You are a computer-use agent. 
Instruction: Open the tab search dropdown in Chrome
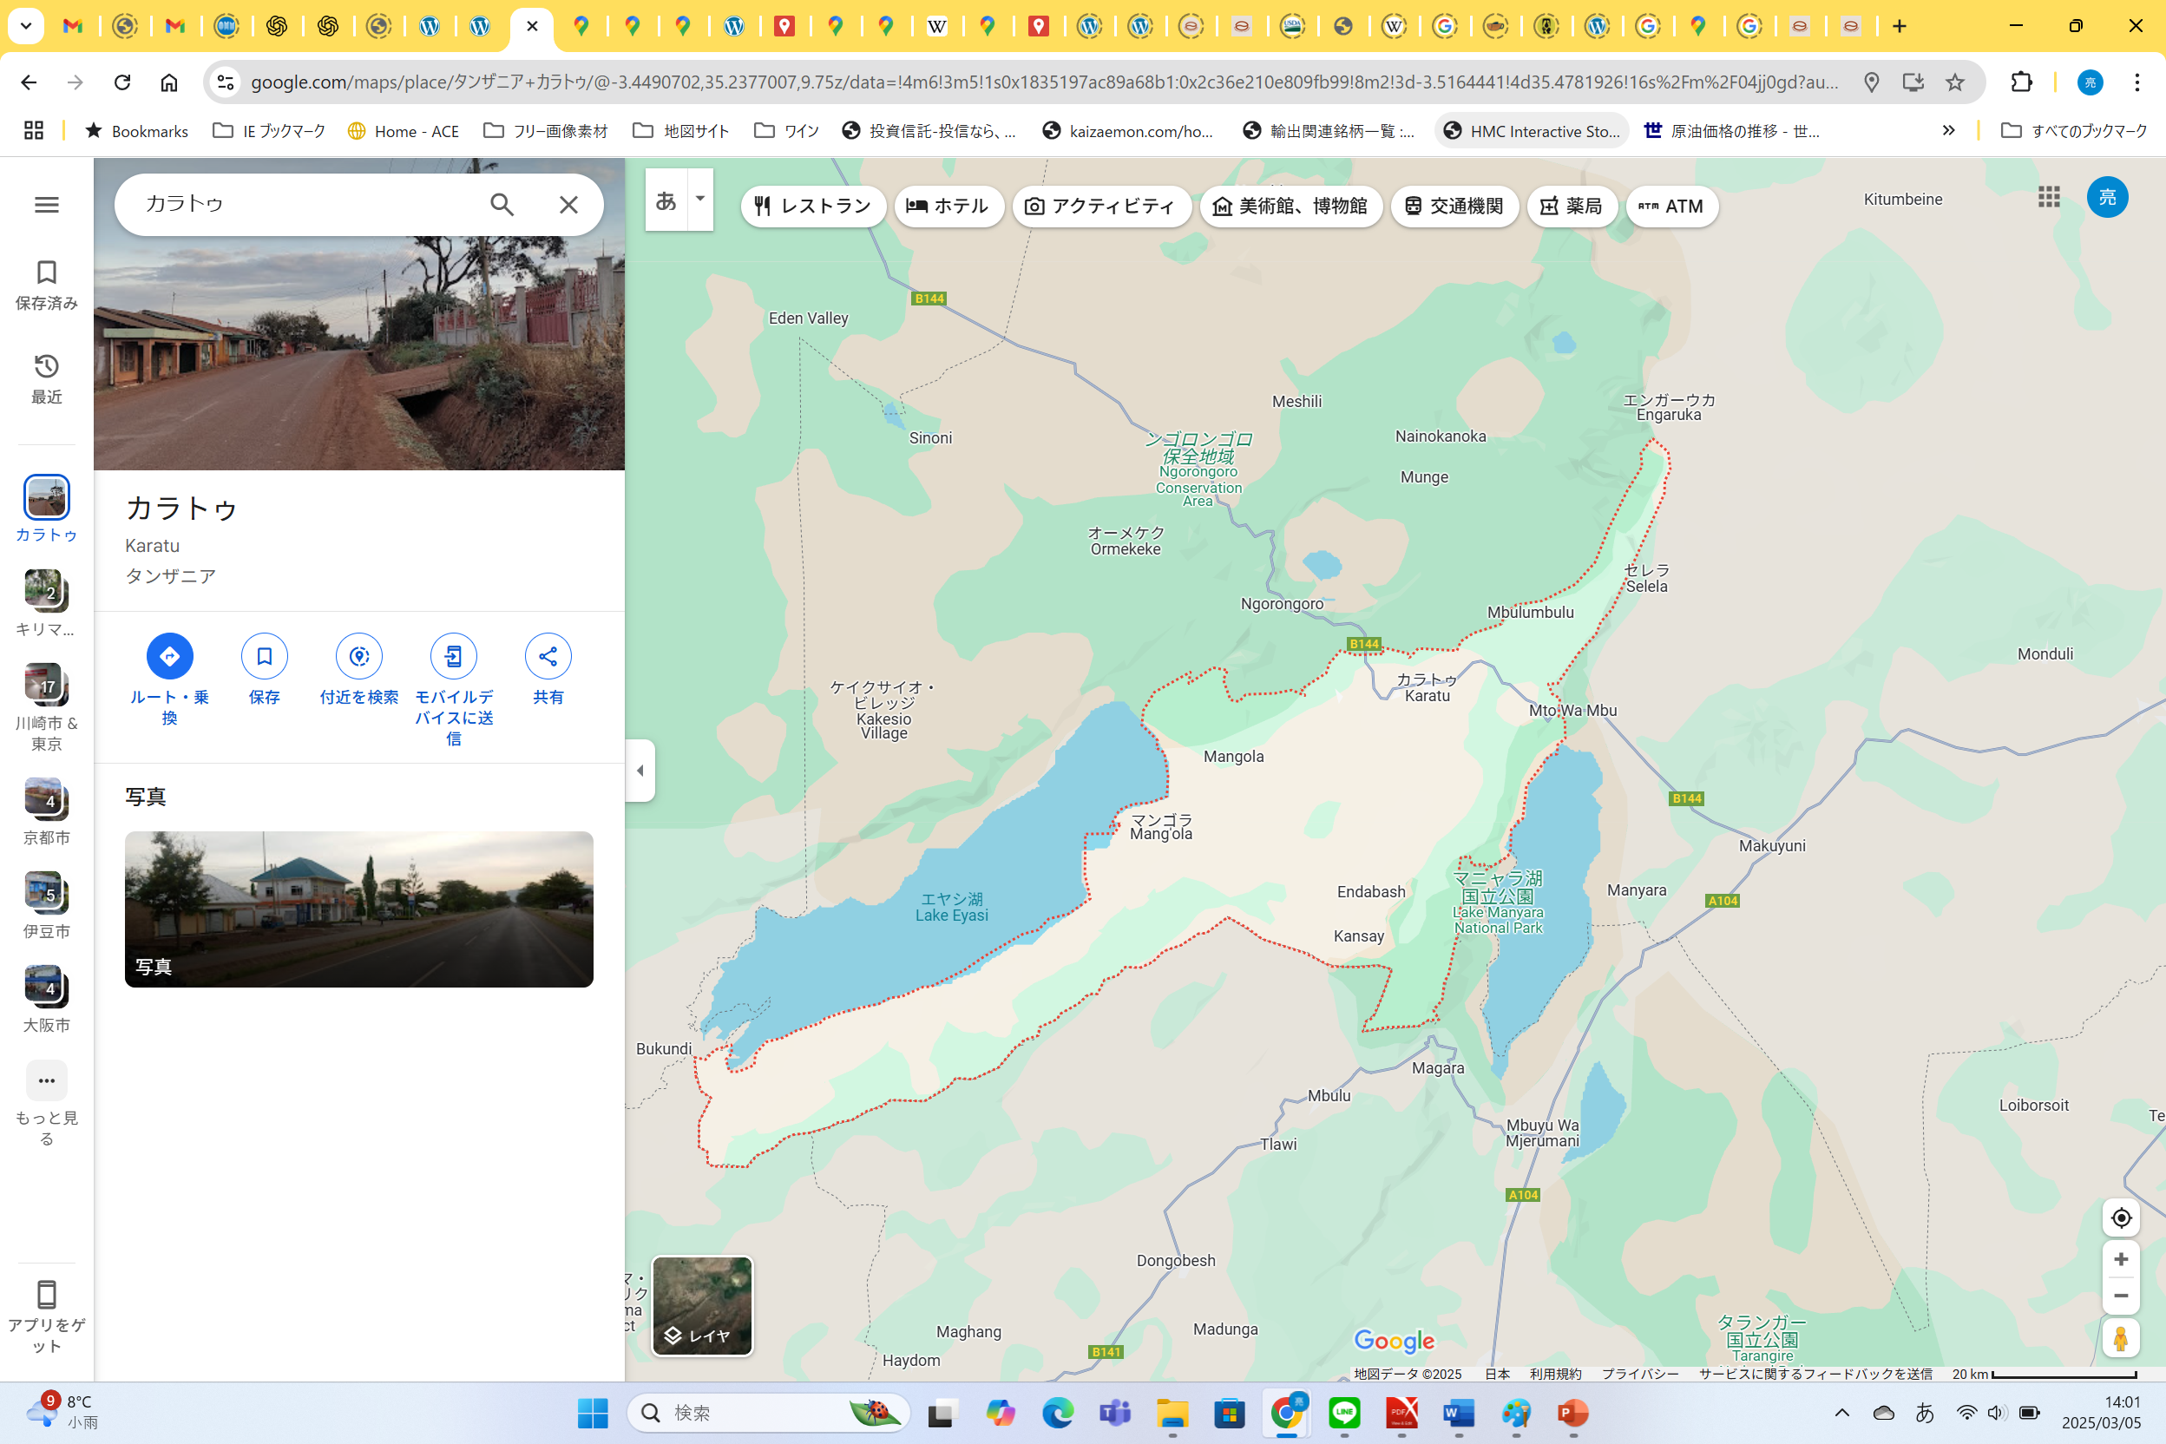coord(26,26)
